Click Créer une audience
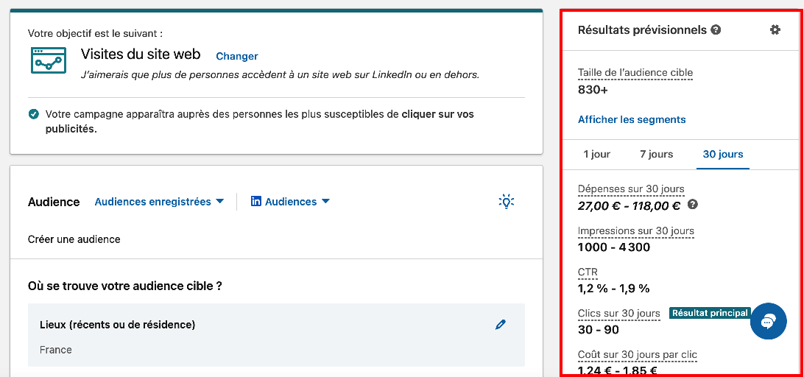 [74, 239]
